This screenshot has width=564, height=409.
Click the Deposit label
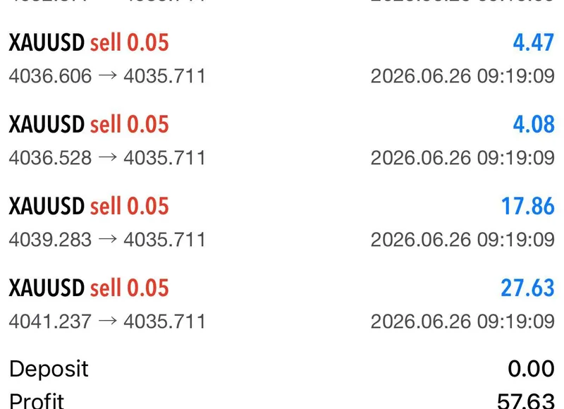pos(49,370)
